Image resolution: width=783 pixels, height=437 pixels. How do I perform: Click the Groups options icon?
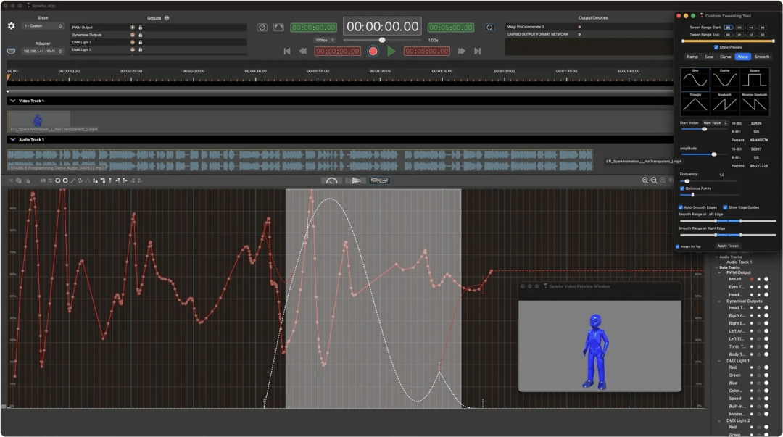[x=167, y=18]
